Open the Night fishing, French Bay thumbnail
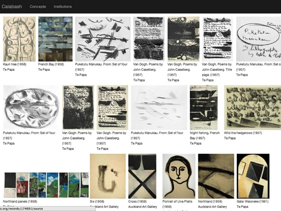281x211 pixels. (x=204, y=108)
